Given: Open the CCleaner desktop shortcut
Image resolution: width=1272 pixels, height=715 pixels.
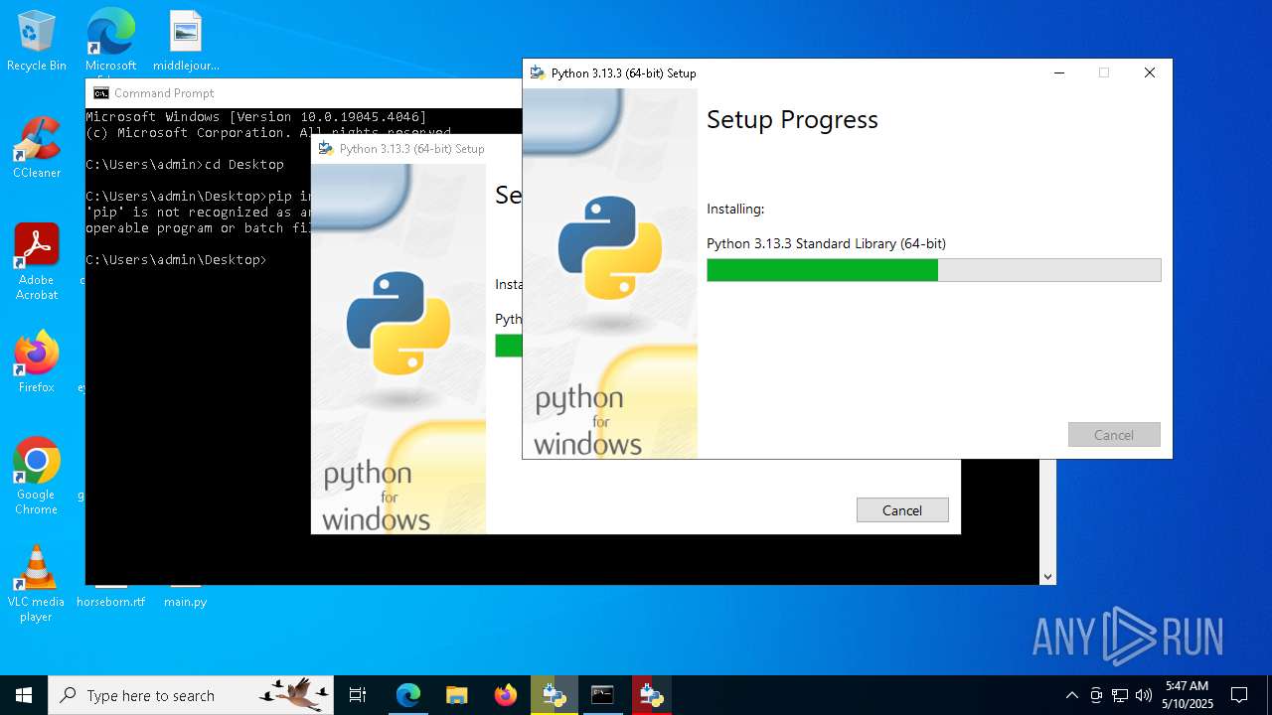Looking at the screenshot, I should pyautogui.click(x=37, y=147).
